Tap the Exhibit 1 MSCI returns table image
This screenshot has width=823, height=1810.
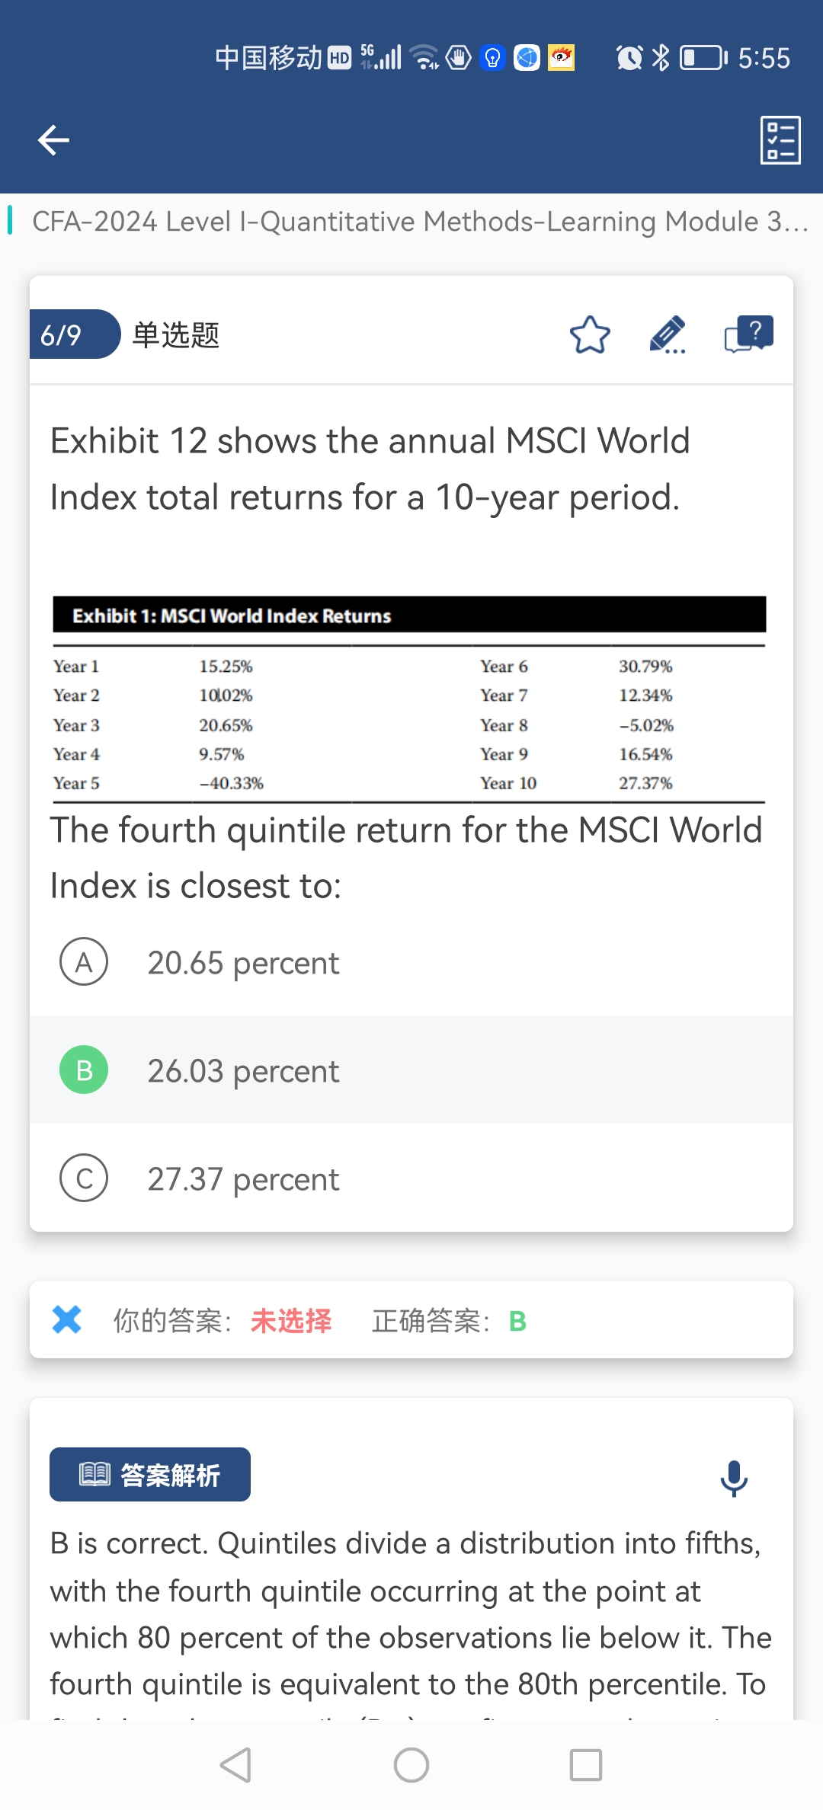tap(409, 699)
